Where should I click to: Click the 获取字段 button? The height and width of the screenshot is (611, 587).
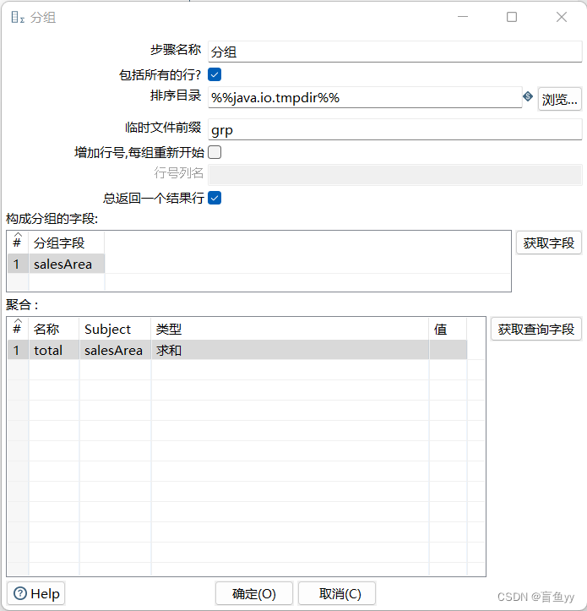tap(548, 243)
